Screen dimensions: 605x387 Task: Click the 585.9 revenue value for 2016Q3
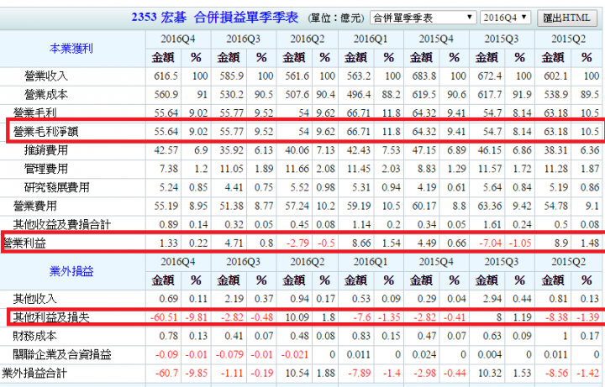(232, 76)
